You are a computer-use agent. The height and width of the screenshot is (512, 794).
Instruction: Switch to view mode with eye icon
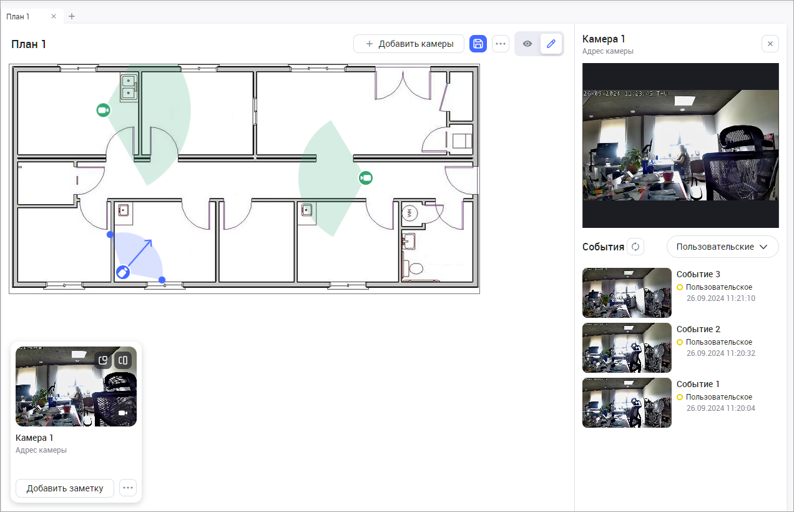[x=527, y=44]
